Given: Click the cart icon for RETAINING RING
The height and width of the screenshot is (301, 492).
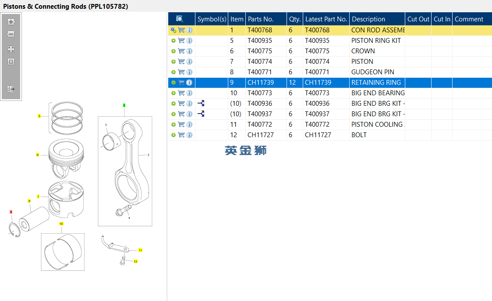Looking at the screenshot, I should click(x=181, y=83).
